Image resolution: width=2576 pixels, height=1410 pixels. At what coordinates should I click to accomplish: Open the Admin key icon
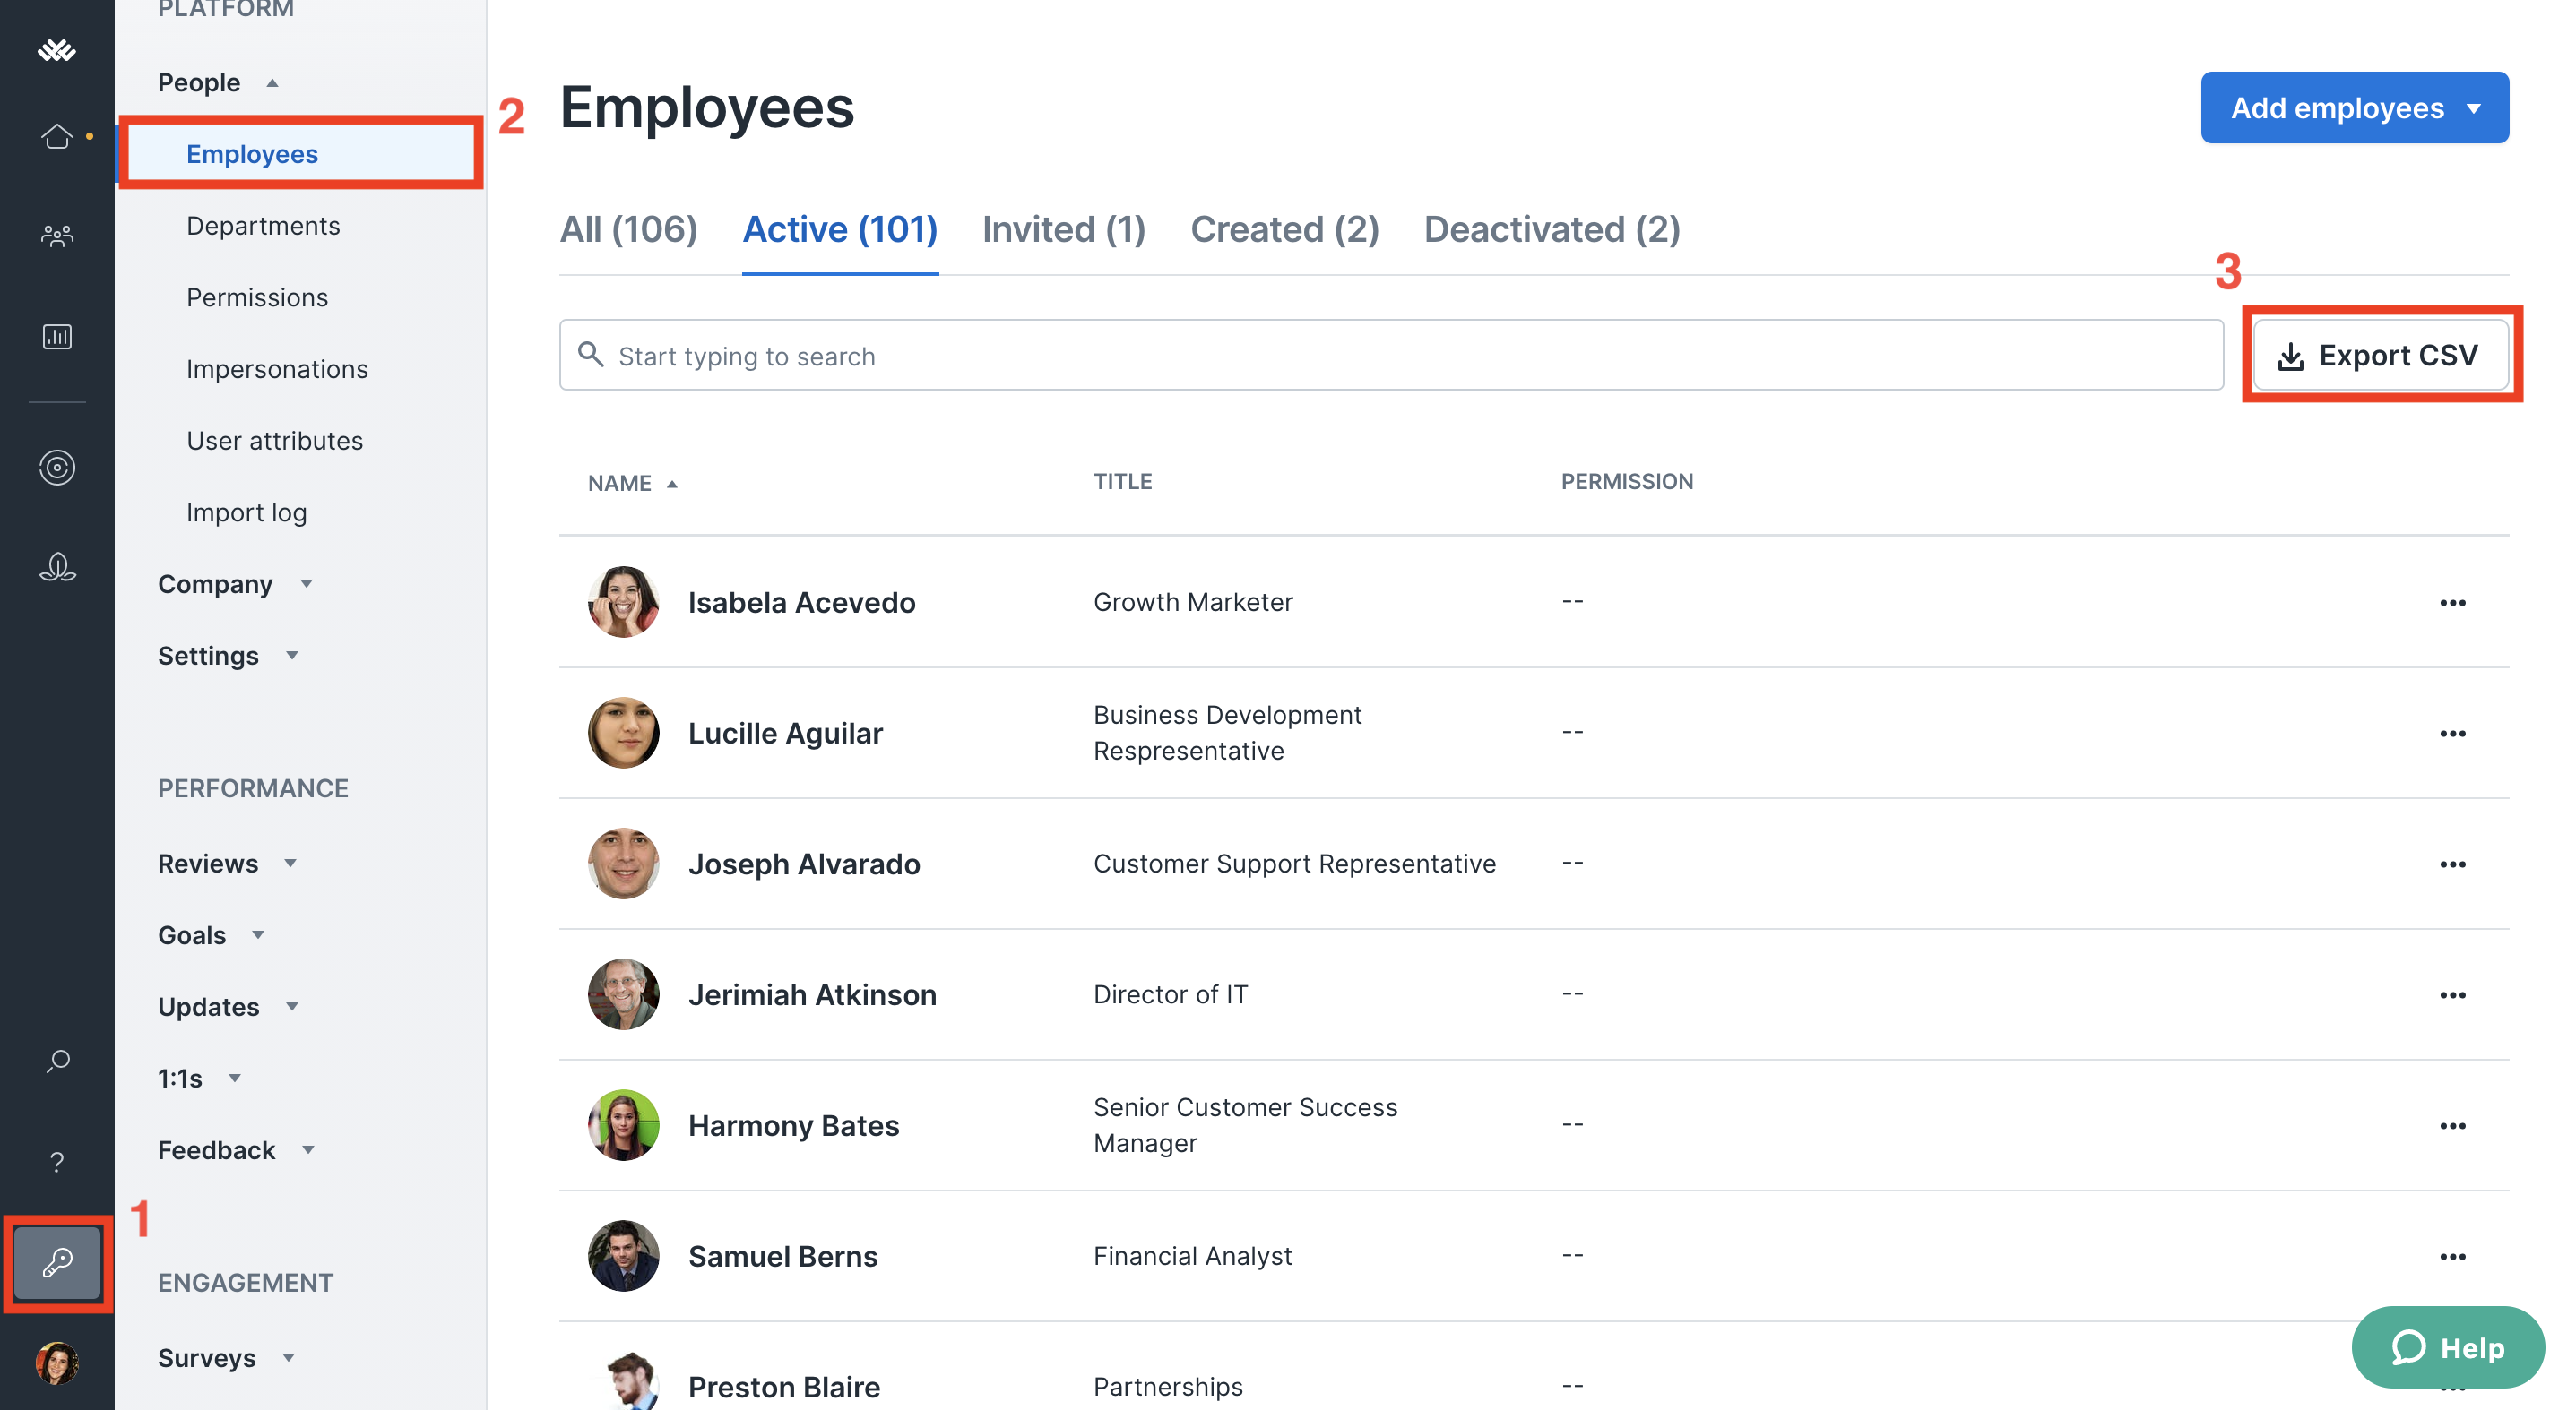tap(57, 1262)
